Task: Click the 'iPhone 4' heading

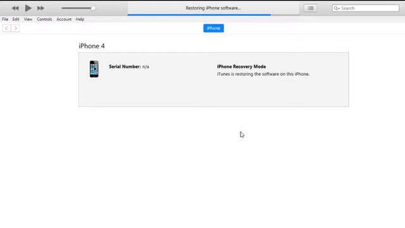Action: point(92,46)
